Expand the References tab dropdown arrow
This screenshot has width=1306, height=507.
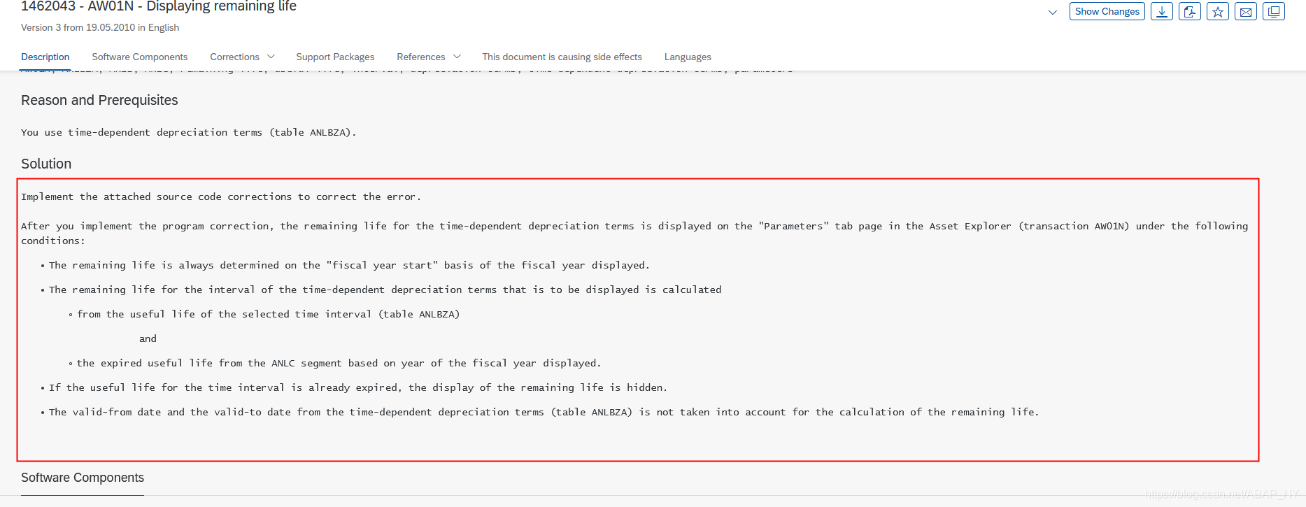[x=457, y=57]
